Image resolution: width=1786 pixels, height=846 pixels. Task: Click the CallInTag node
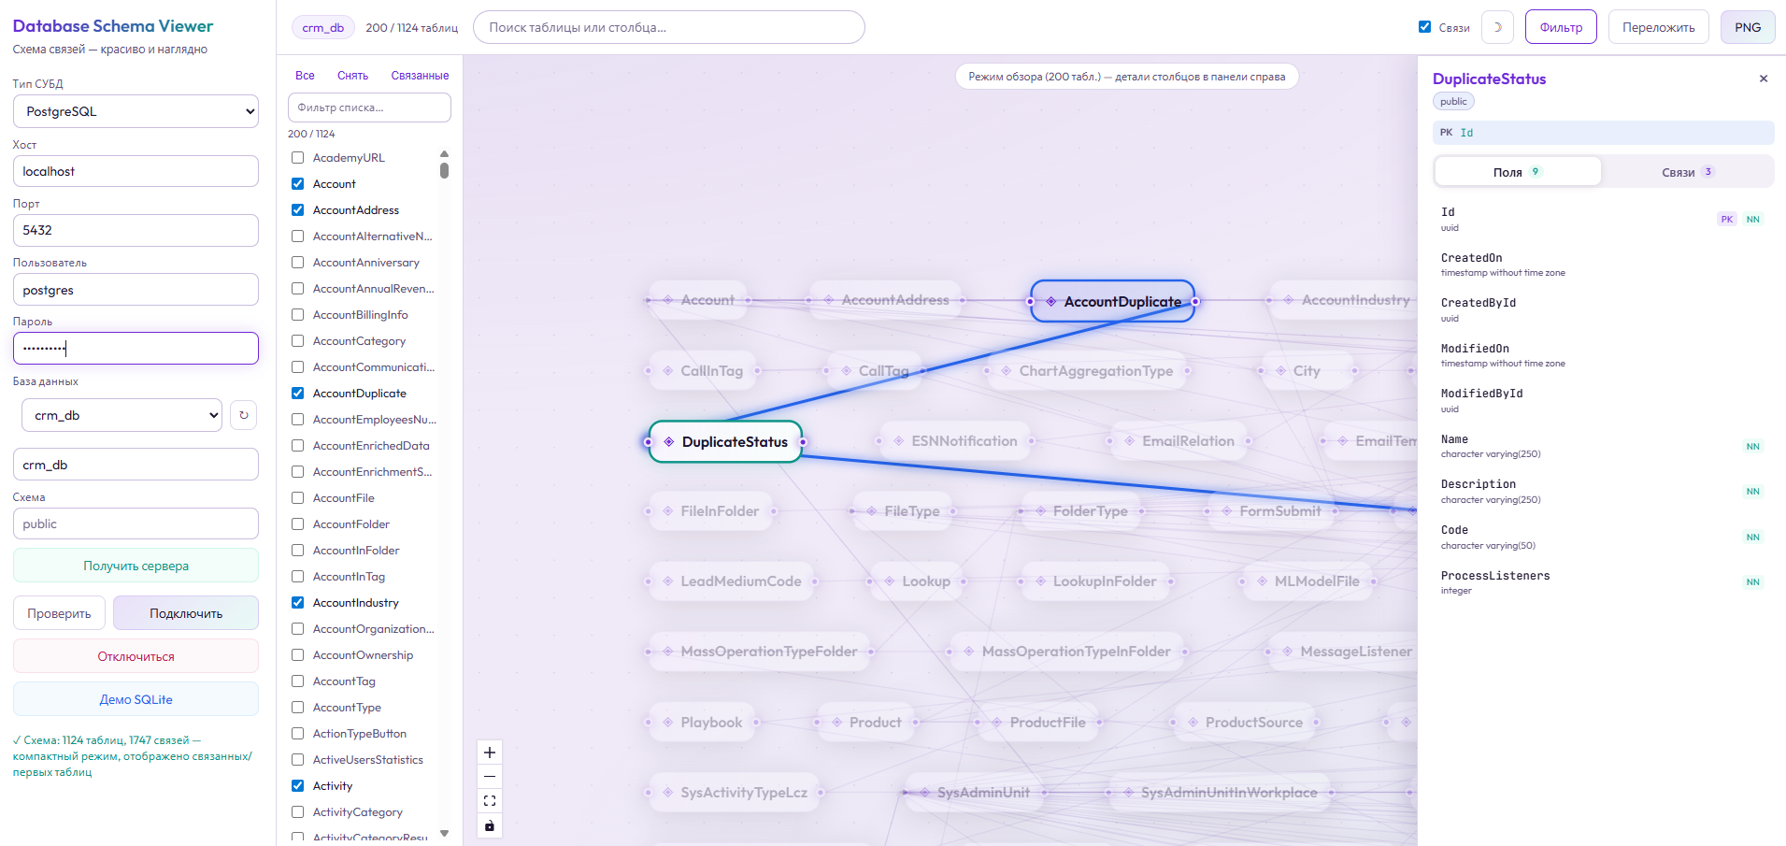click(x=702, y=371)
